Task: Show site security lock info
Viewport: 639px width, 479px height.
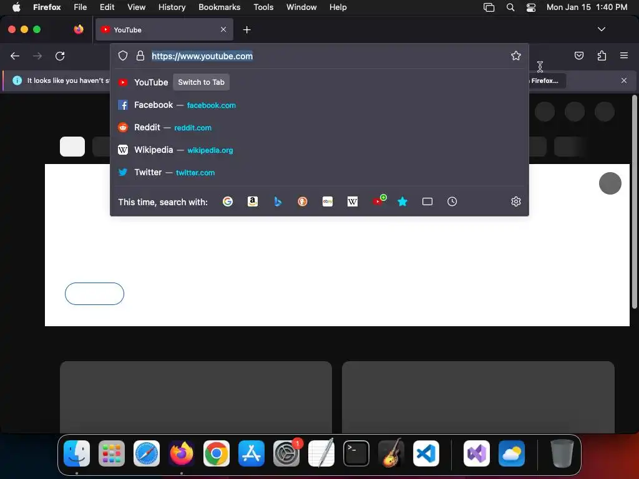Action: (140, 56)
